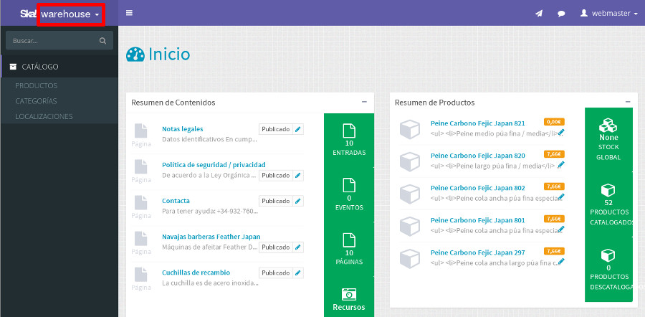The image size is (645, 317).
Task: Click the Inicio dashboard gauge icon
Action: click(x=135, y=55)
